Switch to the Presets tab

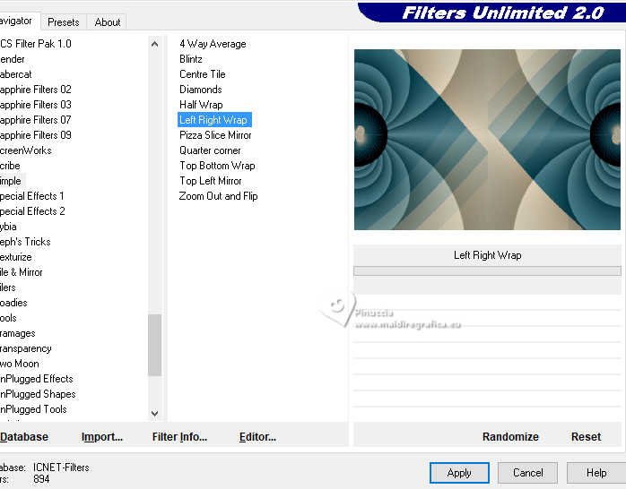[x=63, y=21]
